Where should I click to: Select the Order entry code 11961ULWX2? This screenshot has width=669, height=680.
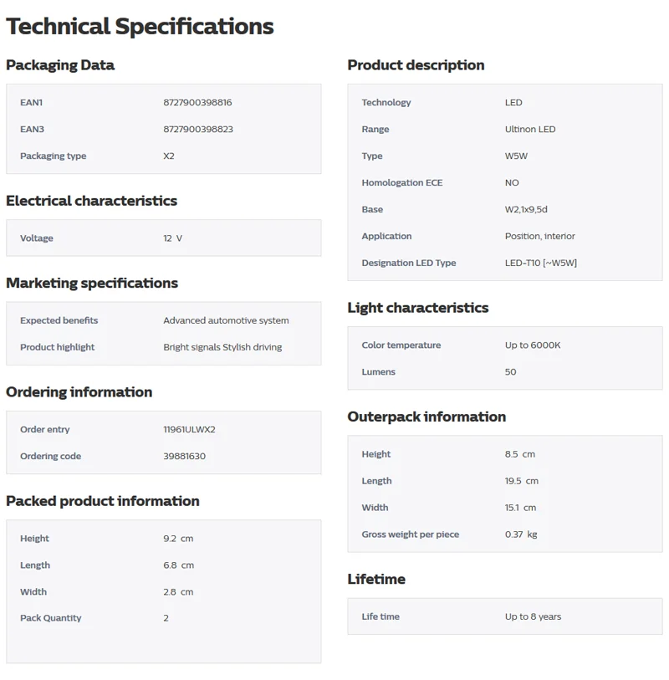click(x=189, y=429)
